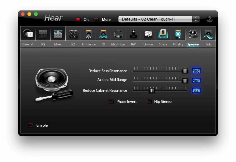This screenshot has height=162, width=236.
Task: Switch to the Sub tab label
Action: tap(208, 44)
